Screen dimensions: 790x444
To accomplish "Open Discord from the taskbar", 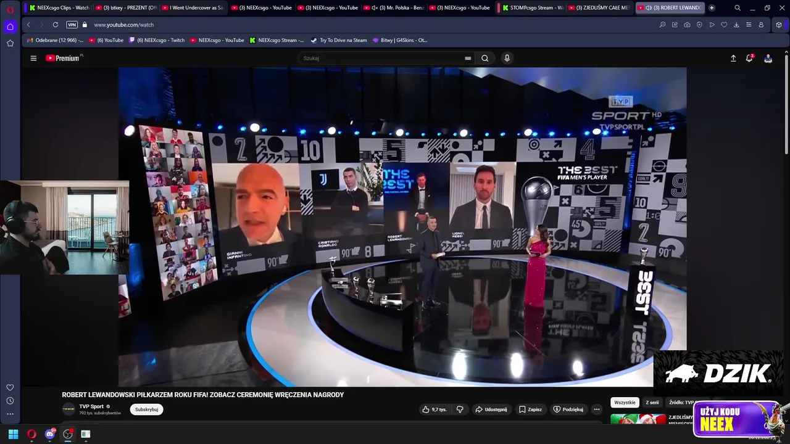I will tap(50, 434).
